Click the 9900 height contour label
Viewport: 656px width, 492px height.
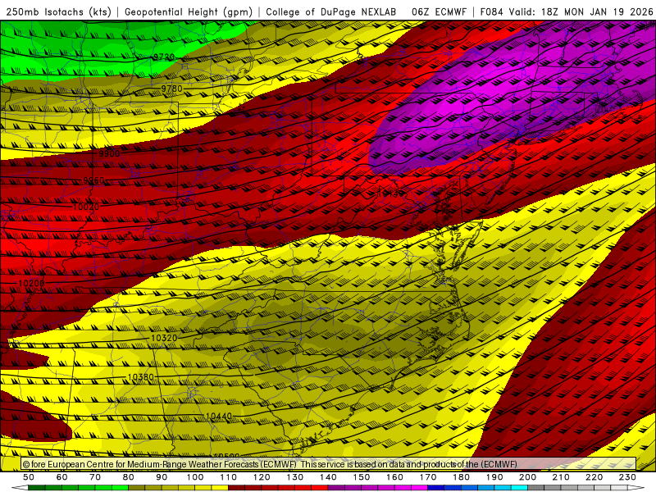(x=109, y=153)
